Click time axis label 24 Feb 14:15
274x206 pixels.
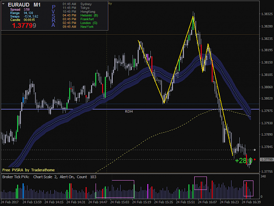pyautogui.click(x=54, y=202)
